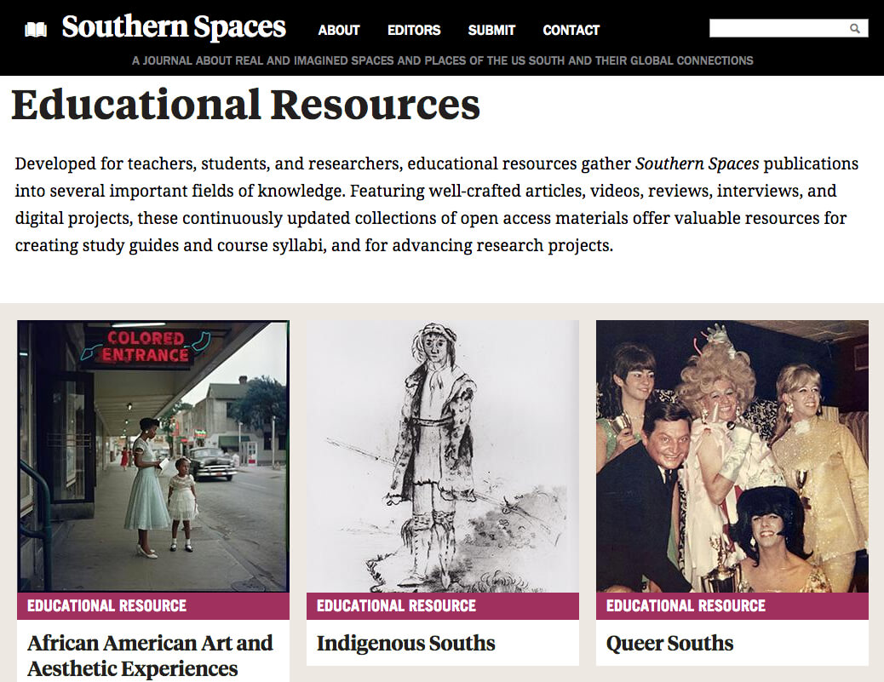The width and height of the screenshot is (884, 682).
Task: Open the About menu item
Action: 339,31
